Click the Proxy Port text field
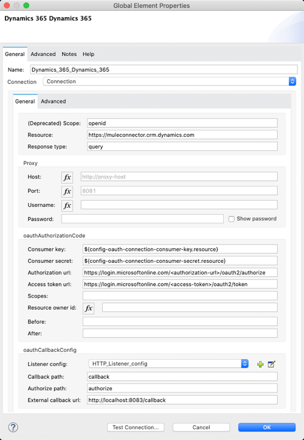Image resolution: width=304 pixels, height=440 pixels. point(179,191)
